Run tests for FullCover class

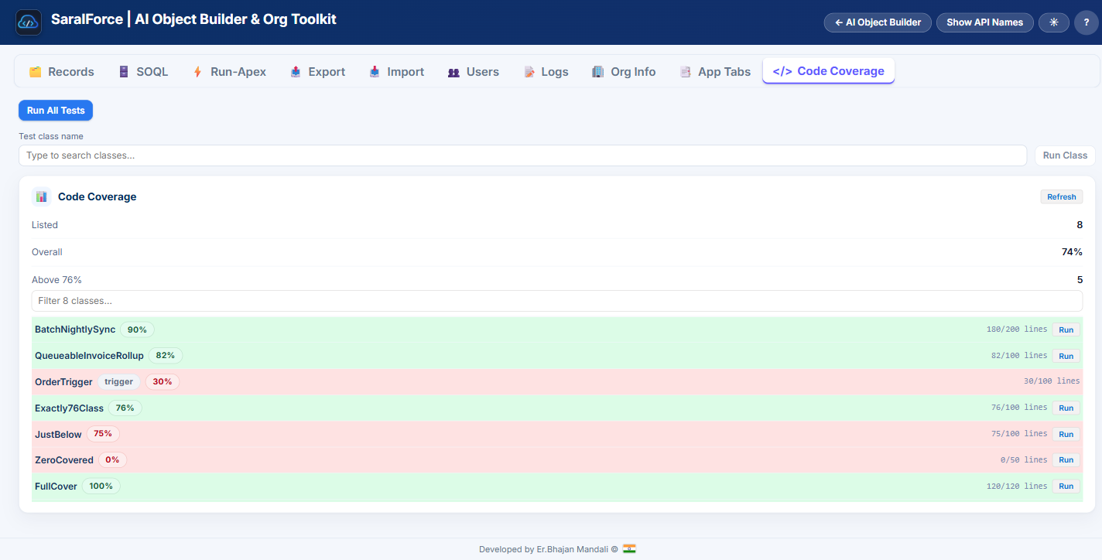(x=1066, y=487)
